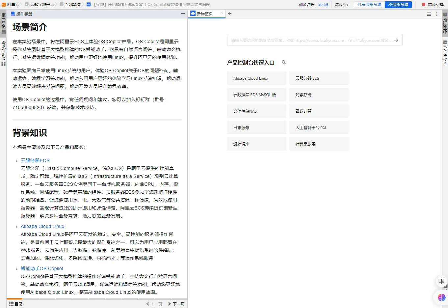Open the 云产品资源 vertical side tab

(3, 53)
